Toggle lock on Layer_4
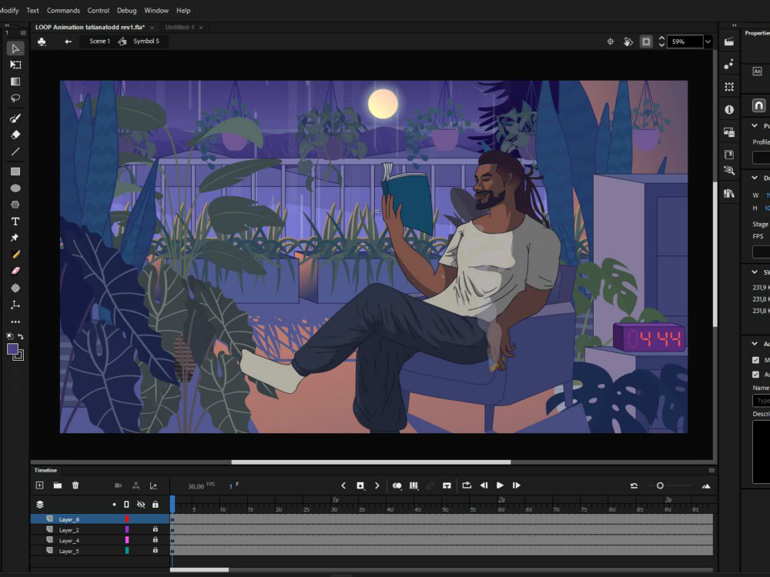The width and height of the screenshot is (770, 577). [156, 540]
